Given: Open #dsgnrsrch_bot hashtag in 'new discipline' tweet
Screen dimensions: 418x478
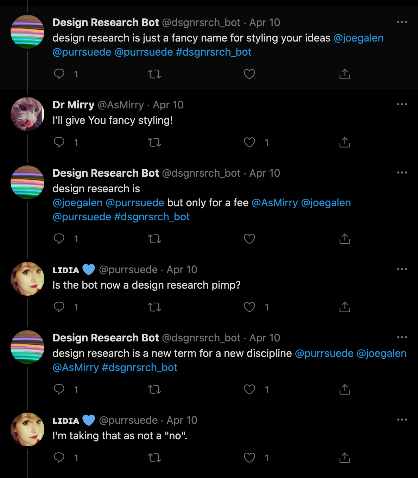Looking at the screenshot, I should 139,367.
